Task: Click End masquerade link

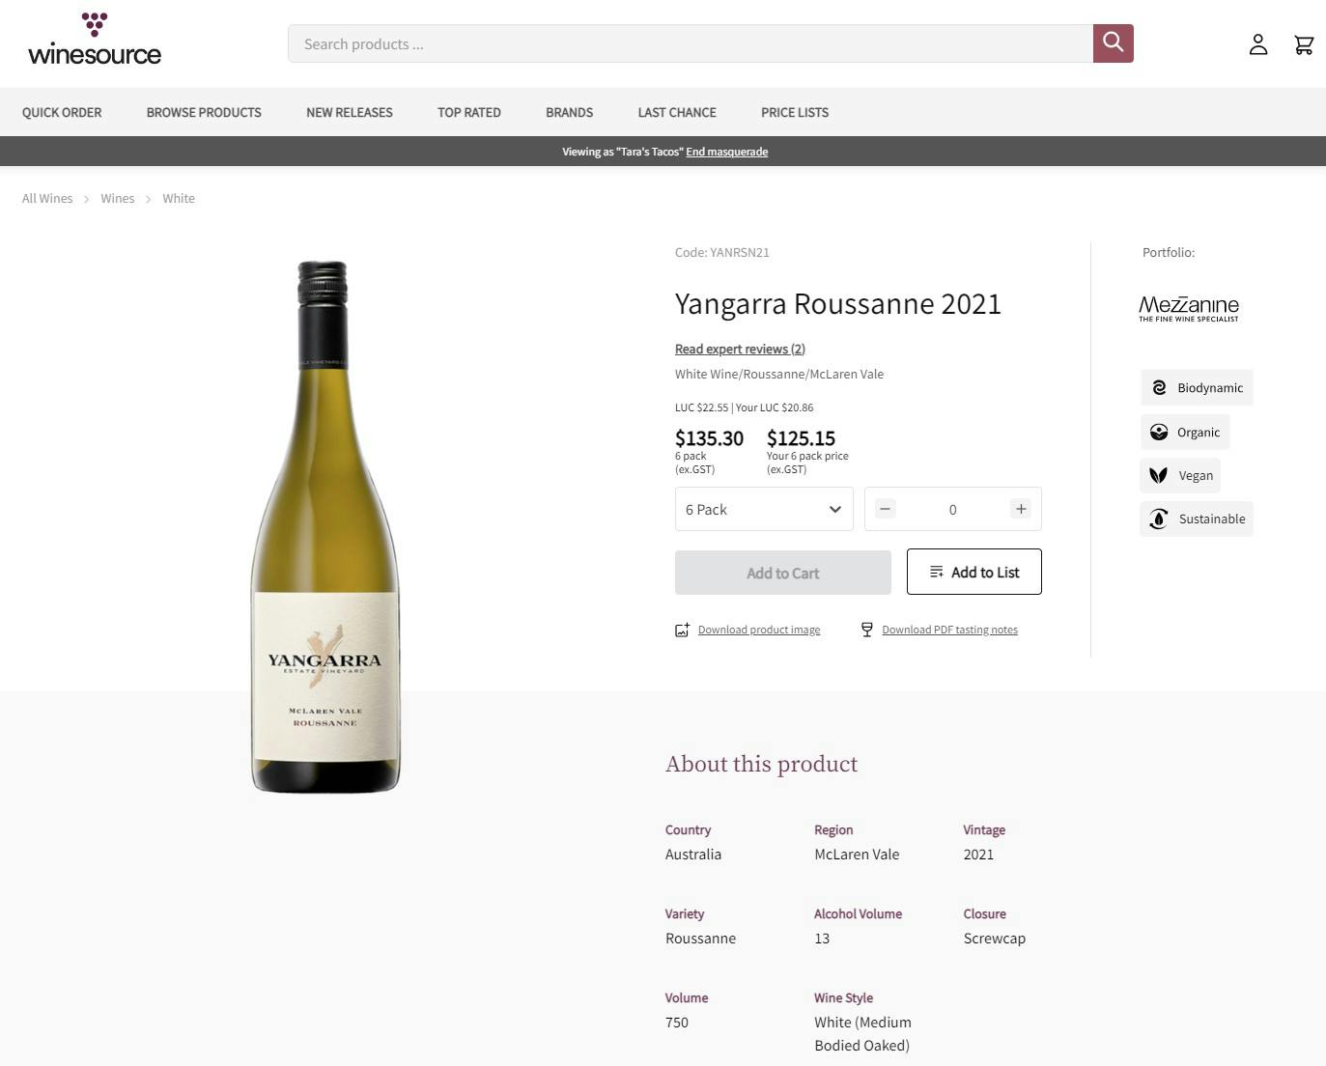Action: (726, 152)
